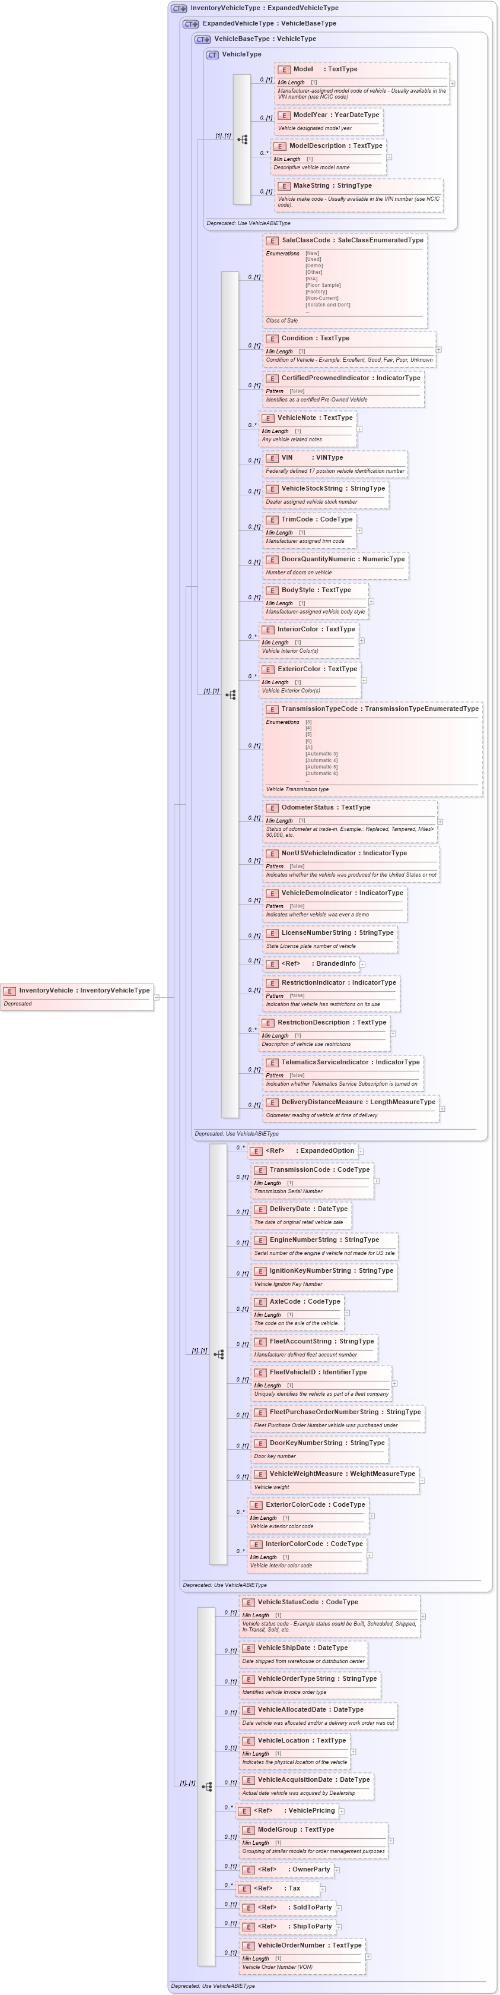
Task: Click the 'InventoryVehicleType : ExpandedVehicleType' header text
Action: 265,8
